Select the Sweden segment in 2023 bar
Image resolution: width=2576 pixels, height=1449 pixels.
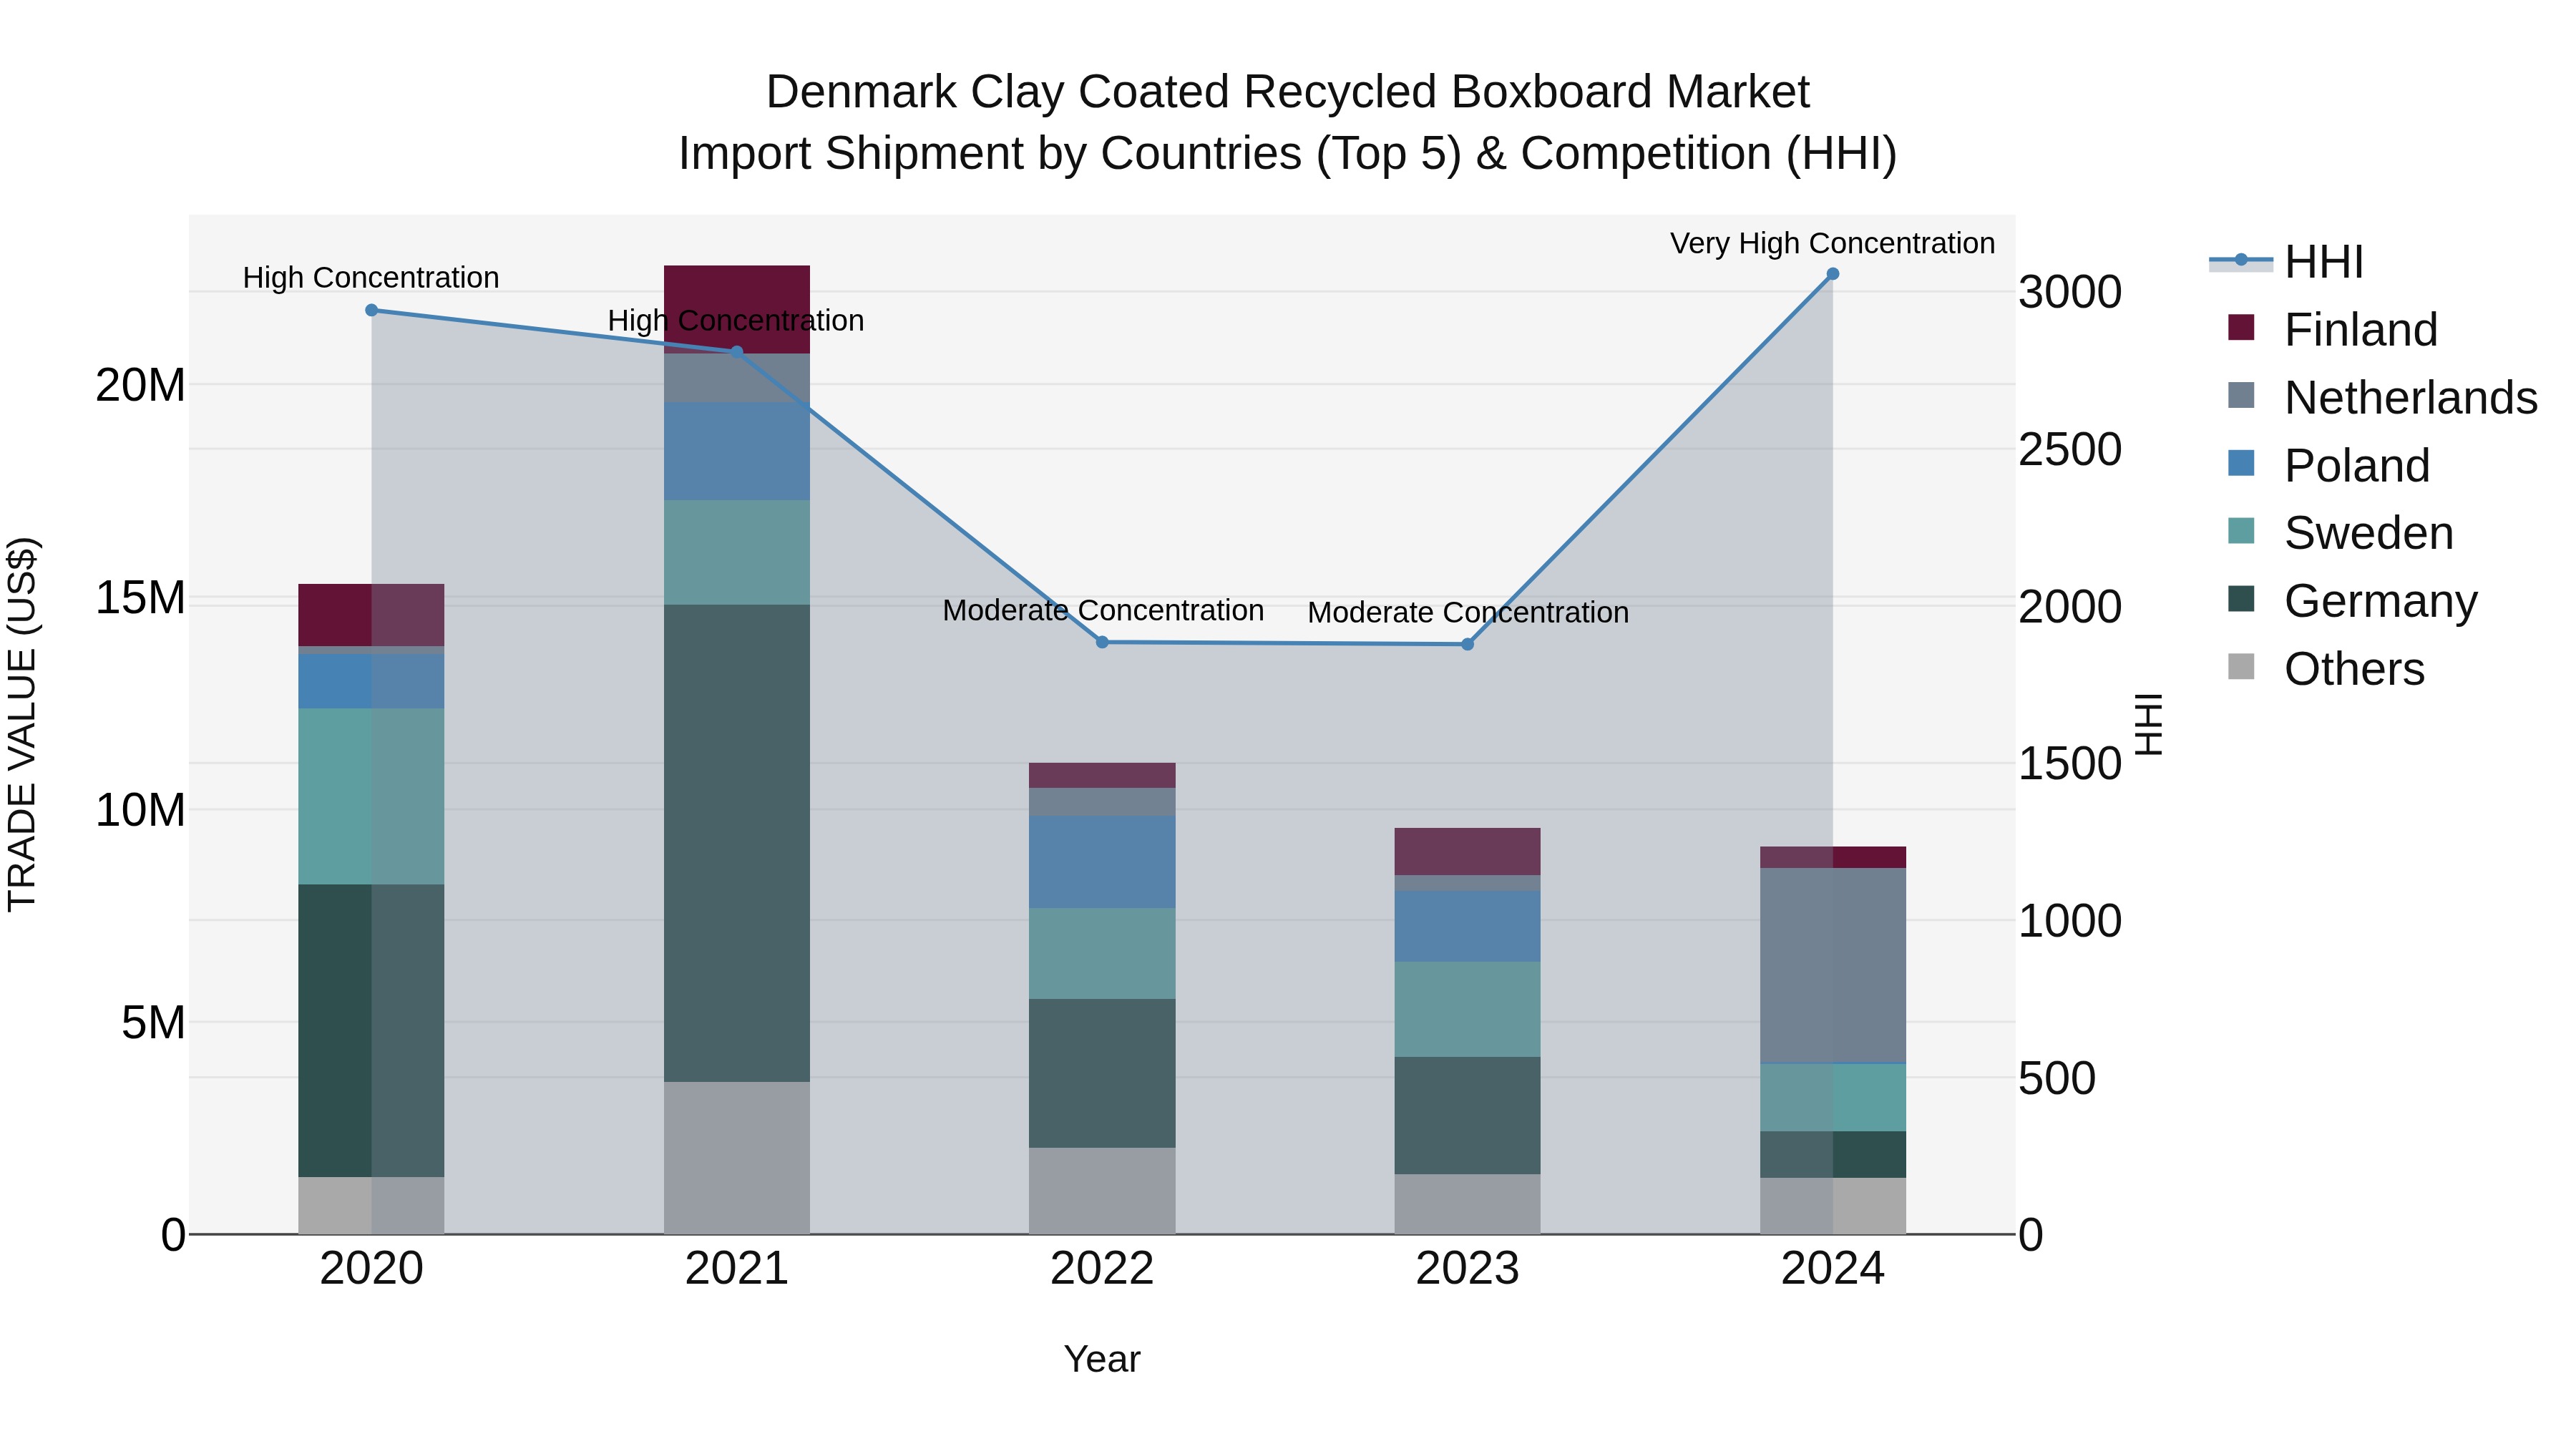(x=1467, y=1009)
